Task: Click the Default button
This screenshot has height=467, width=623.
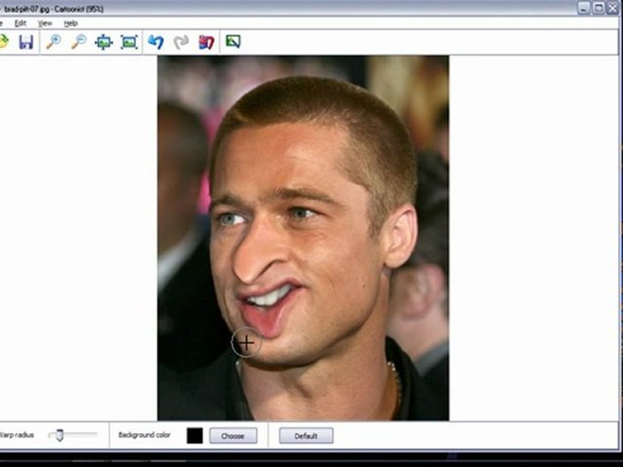Action: (306, 436)
